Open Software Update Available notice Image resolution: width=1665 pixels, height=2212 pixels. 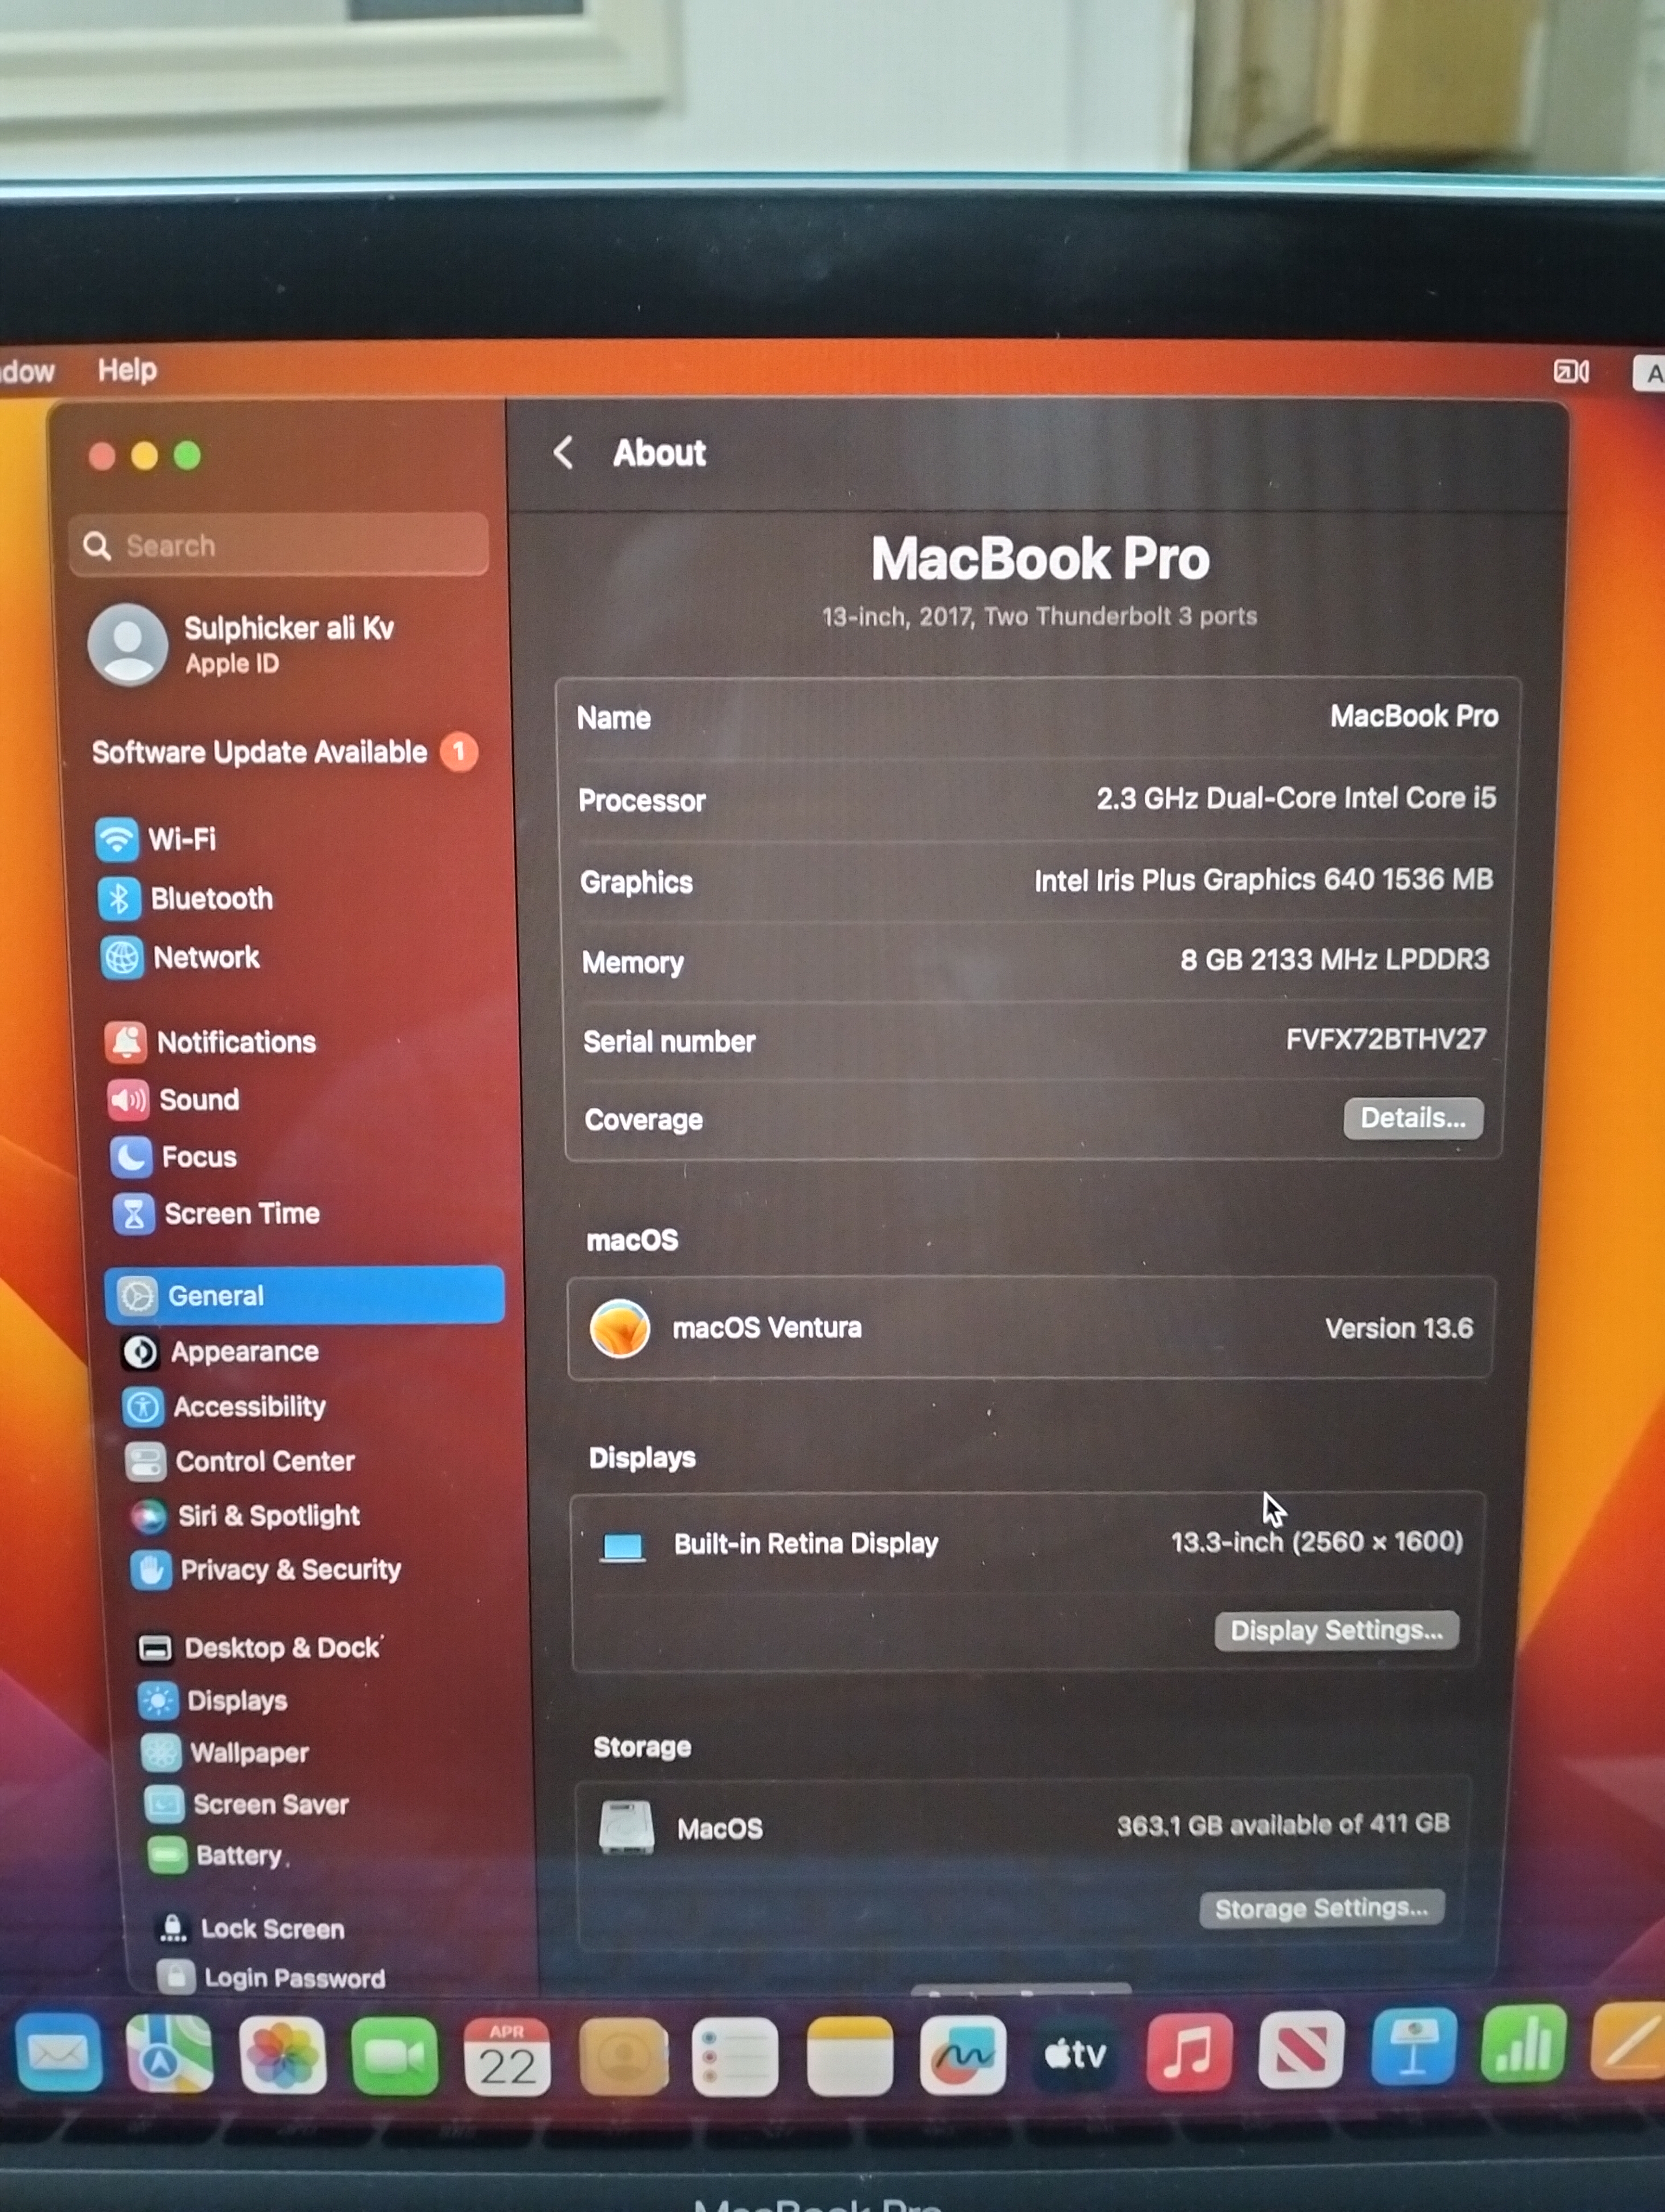coord(284,752)
